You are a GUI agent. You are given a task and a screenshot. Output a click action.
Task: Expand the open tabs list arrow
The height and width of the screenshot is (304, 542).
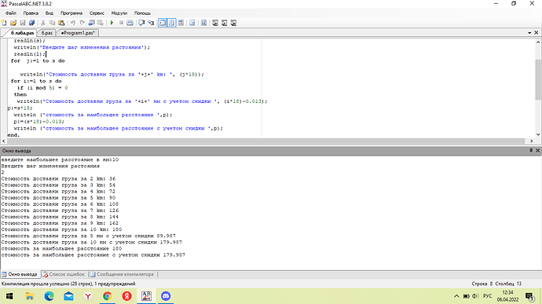pyautogui.click(x=529, y=33)
